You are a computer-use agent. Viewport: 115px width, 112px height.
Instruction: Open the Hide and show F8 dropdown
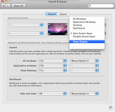[52, 94]
